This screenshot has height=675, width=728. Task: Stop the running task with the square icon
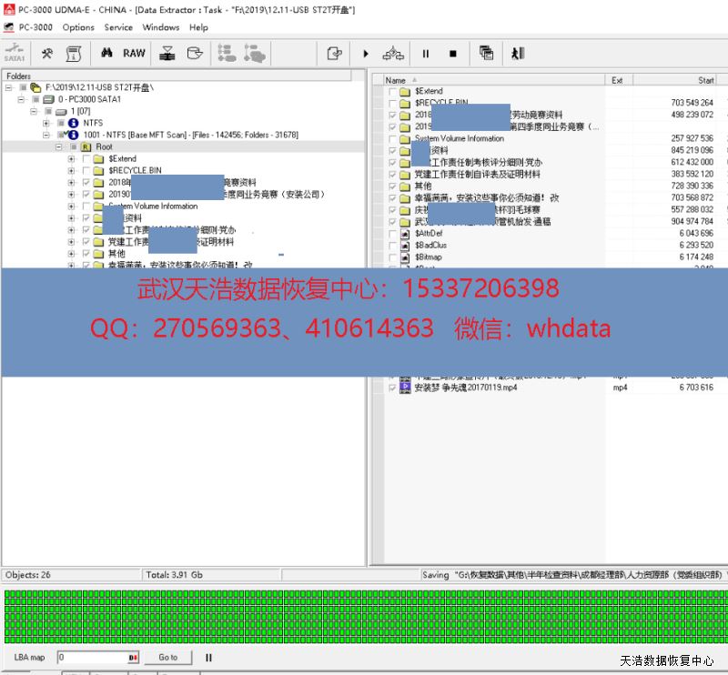[x=452, y=54]
